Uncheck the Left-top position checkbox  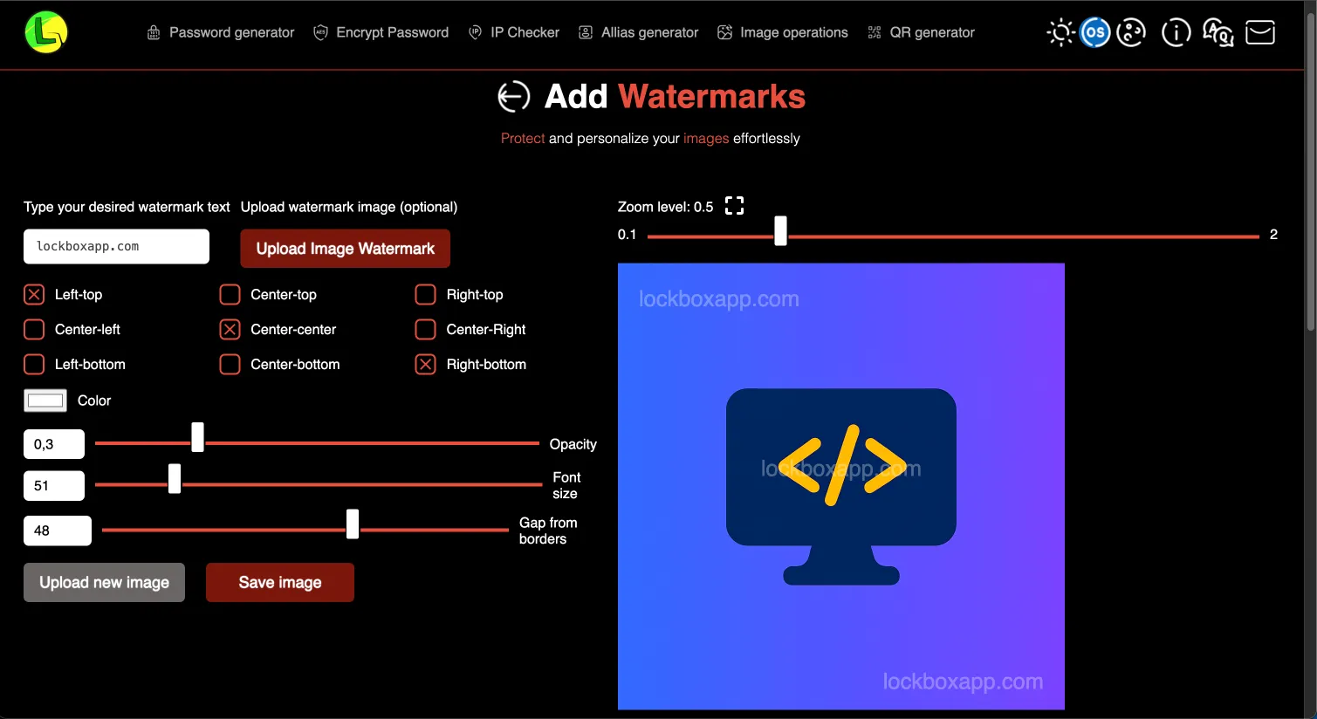click(x=34, y=295)
